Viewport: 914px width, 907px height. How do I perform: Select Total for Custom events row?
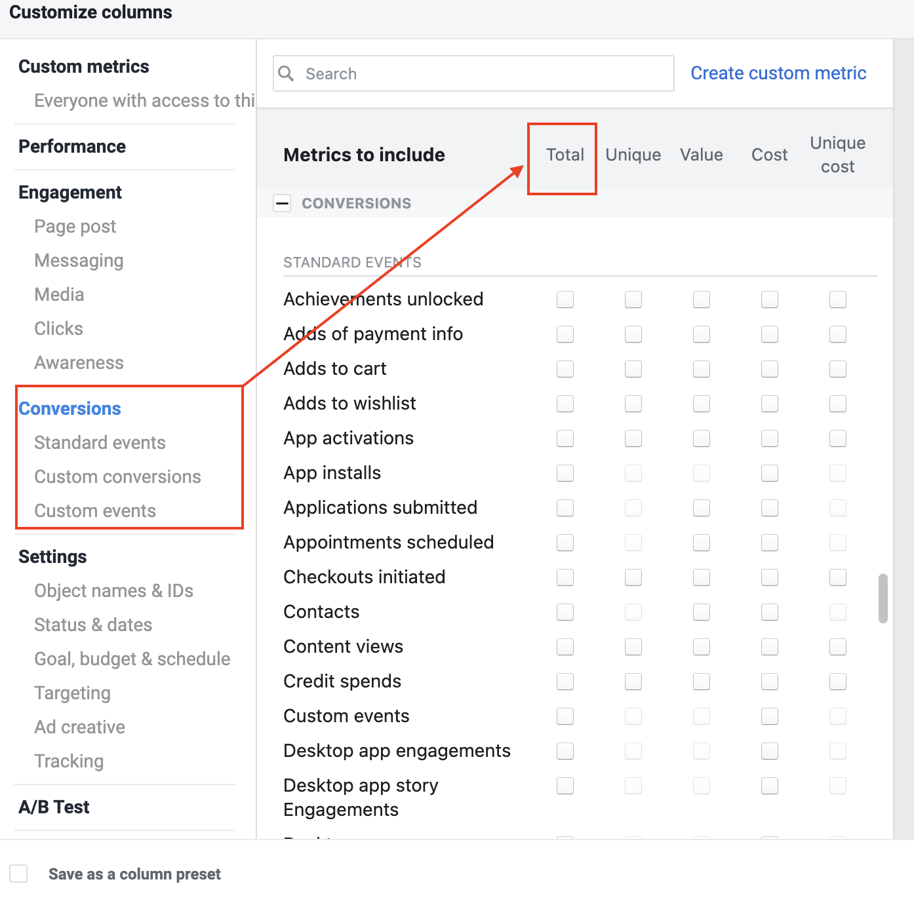(565, 716)
